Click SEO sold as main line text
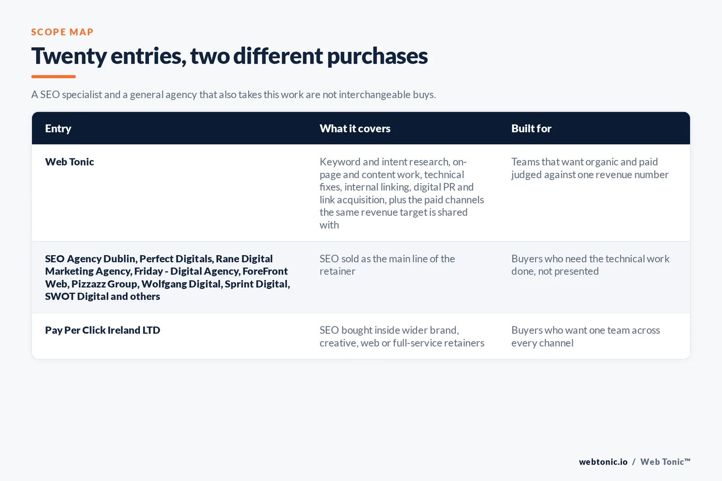Viewport: 722px width, 481px height. [387, 265]
